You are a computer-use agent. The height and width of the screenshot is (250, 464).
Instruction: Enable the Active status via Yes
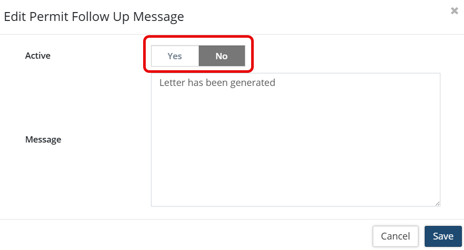175,56
